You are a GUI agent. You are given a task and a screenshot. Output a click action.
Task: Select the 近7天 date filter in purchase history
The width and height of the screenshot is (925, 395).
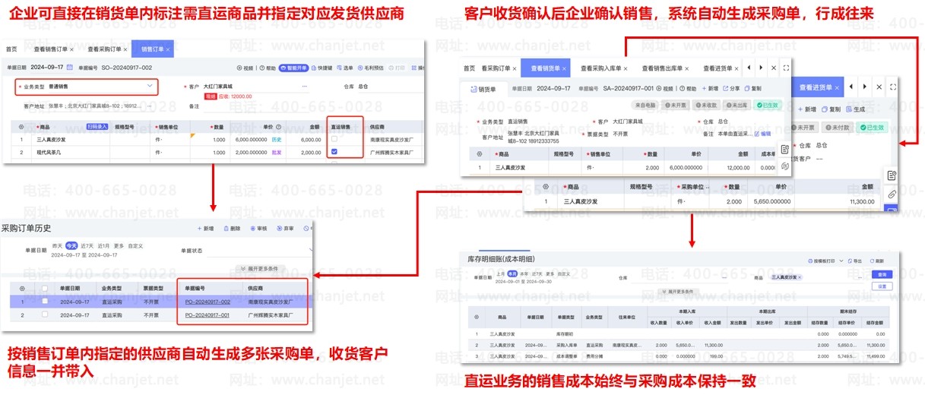[87, 246]
